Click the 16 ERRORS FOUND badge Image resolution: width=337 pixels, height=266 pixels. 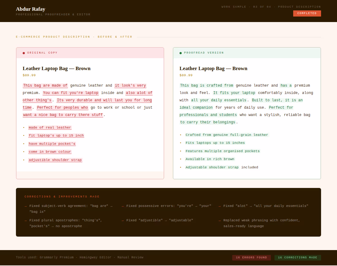coord(252,257)
